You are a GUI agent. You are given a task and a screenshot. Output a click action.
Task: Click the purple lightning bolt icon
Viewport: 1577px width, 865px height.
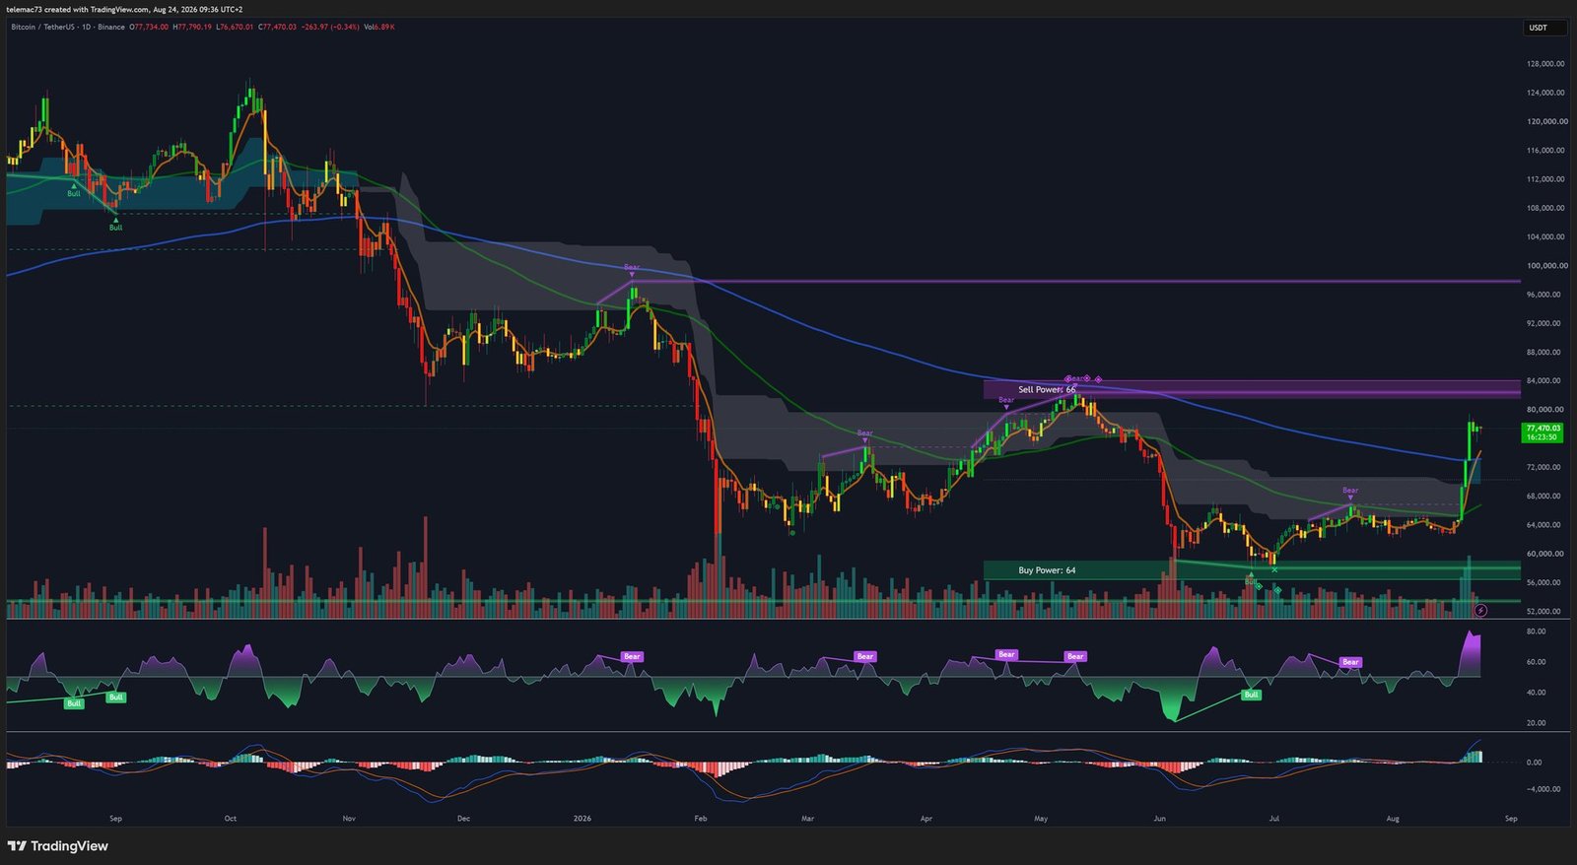click(x=1480, y=611)
